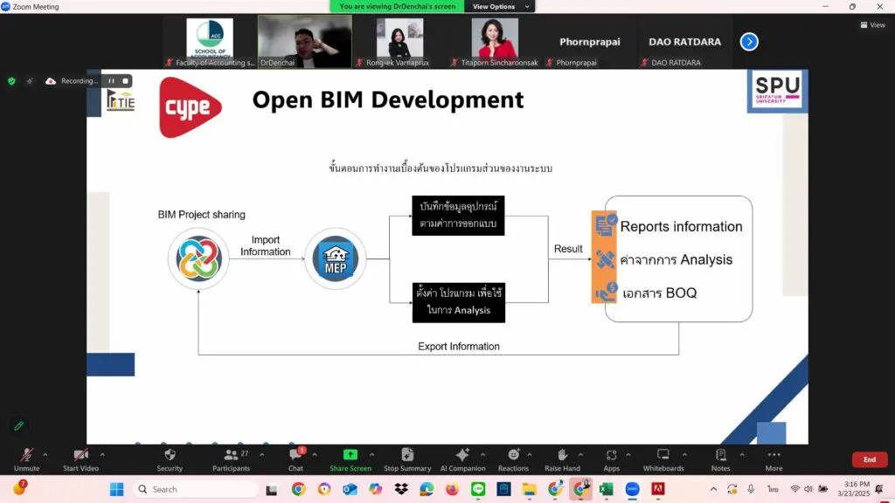This screenshot has height=503, width=895.
Task: Open AI Companion
Action: click(x=462, y=459)
